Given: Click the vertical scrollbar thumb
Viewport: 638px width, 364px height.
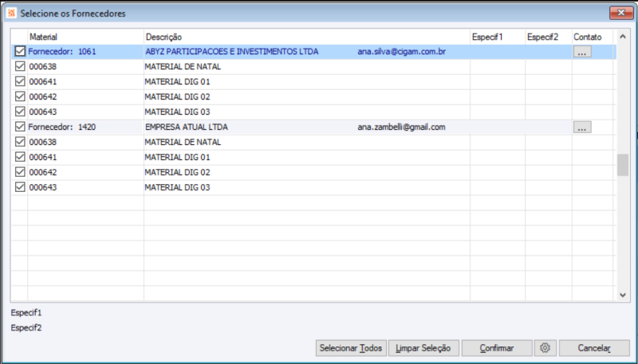Looking at the screenshot, I should (x=623, y=165).
